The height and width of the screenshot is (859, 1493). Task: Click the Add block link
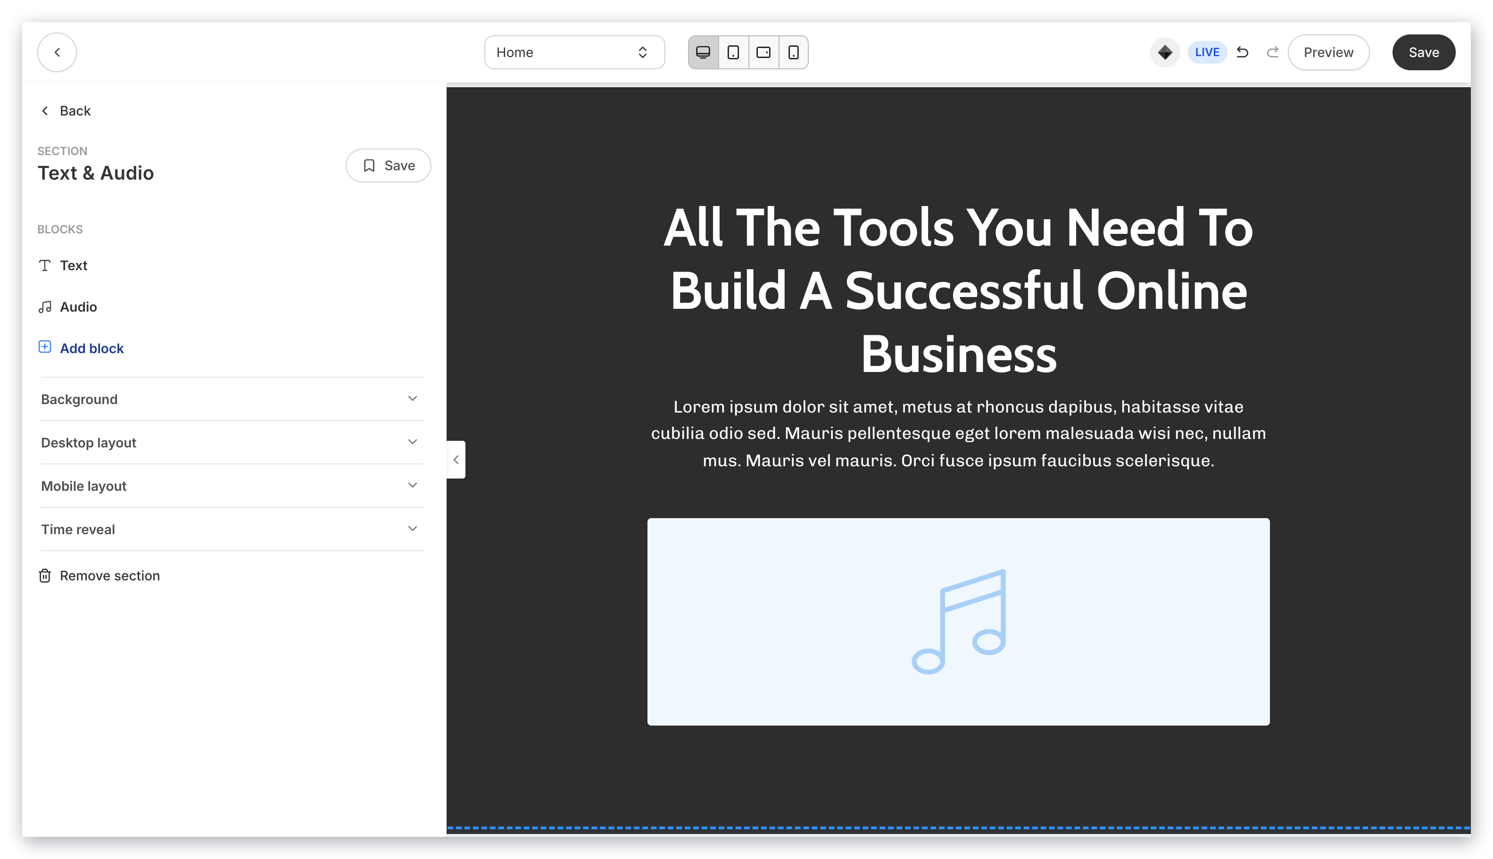click(x=91, y=348)
